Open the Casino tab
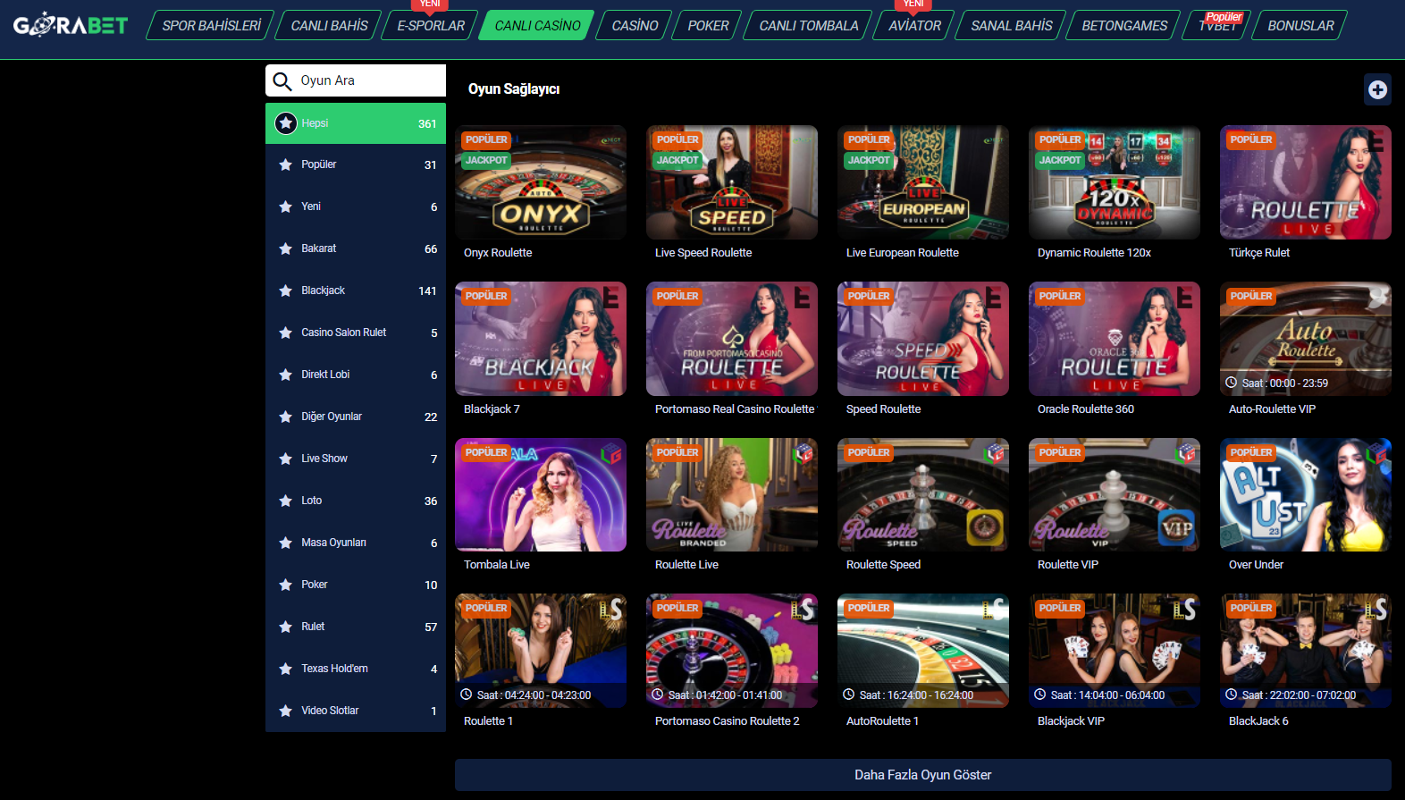 point(635,25)
